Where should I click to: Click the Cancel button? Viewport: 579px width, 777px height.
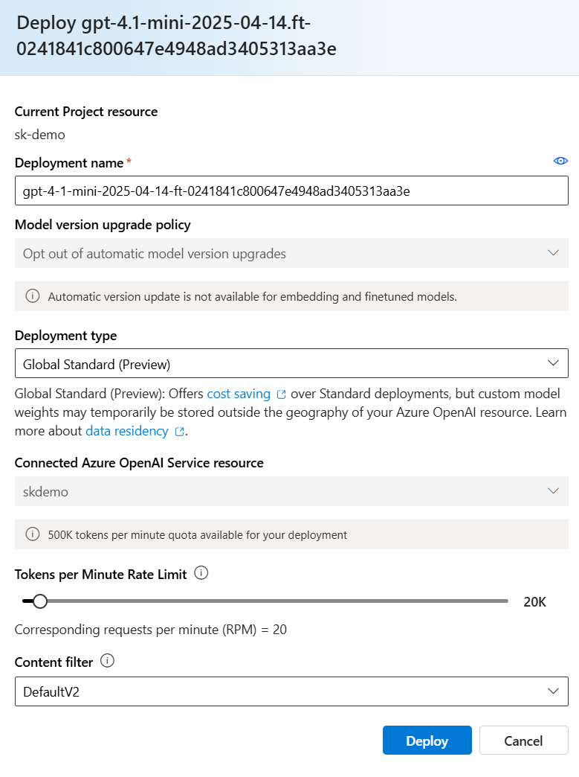click(x=523, y=741)
